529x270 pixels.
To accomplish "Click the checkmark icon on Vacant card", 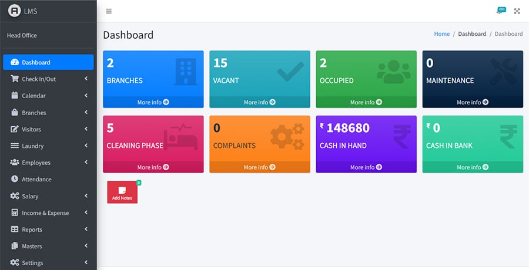I will point(290,72).
